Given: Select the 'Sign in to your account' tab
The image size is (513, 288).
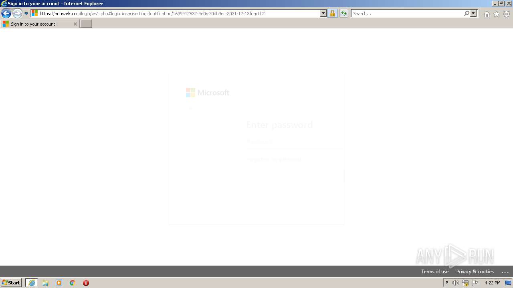Looking at the screenshot, I should [39, 24].
